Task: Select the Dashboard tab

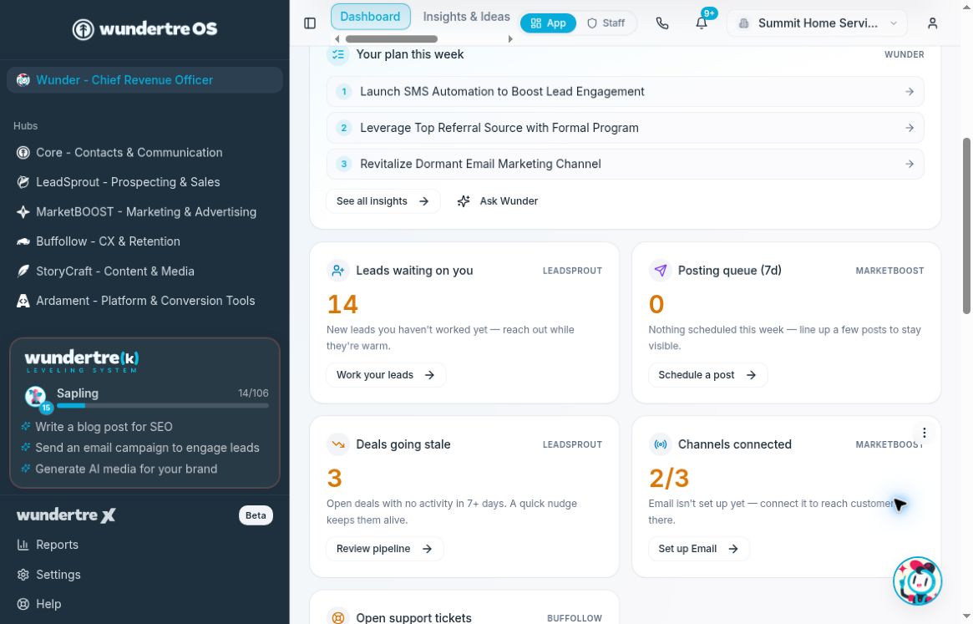Action: (x=371, y=17)
